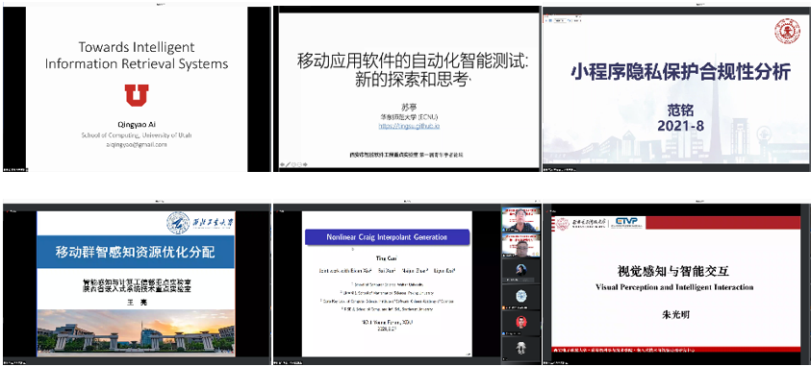Click the blue 移动群智感知资源优化分配 title banner

coord(135,253)
